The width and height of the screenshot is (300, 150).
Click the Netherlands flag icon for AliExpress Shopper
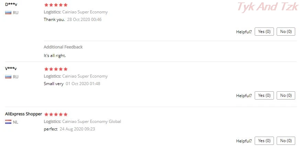pos(8,122)
